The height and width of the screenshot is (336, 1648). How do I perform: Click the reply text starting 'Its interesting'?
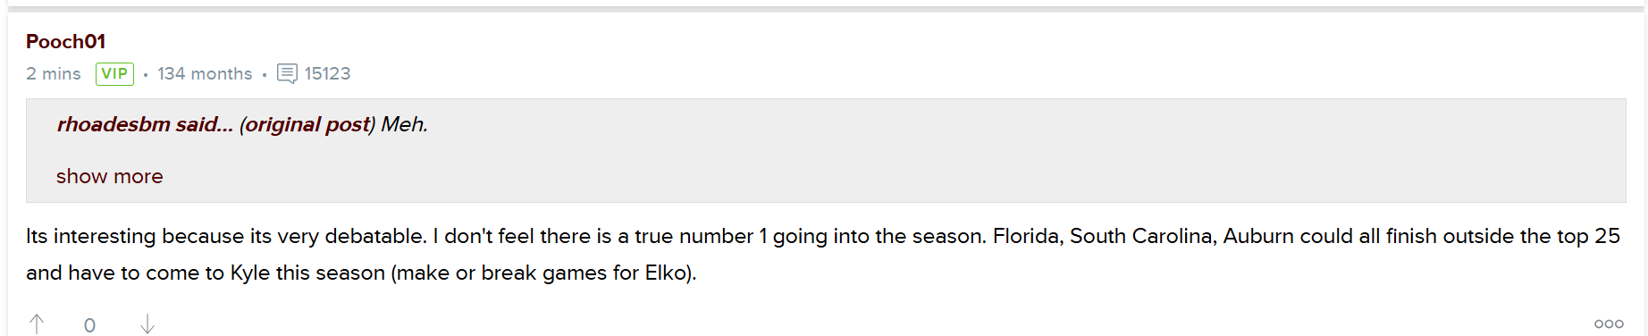(823, 255)
